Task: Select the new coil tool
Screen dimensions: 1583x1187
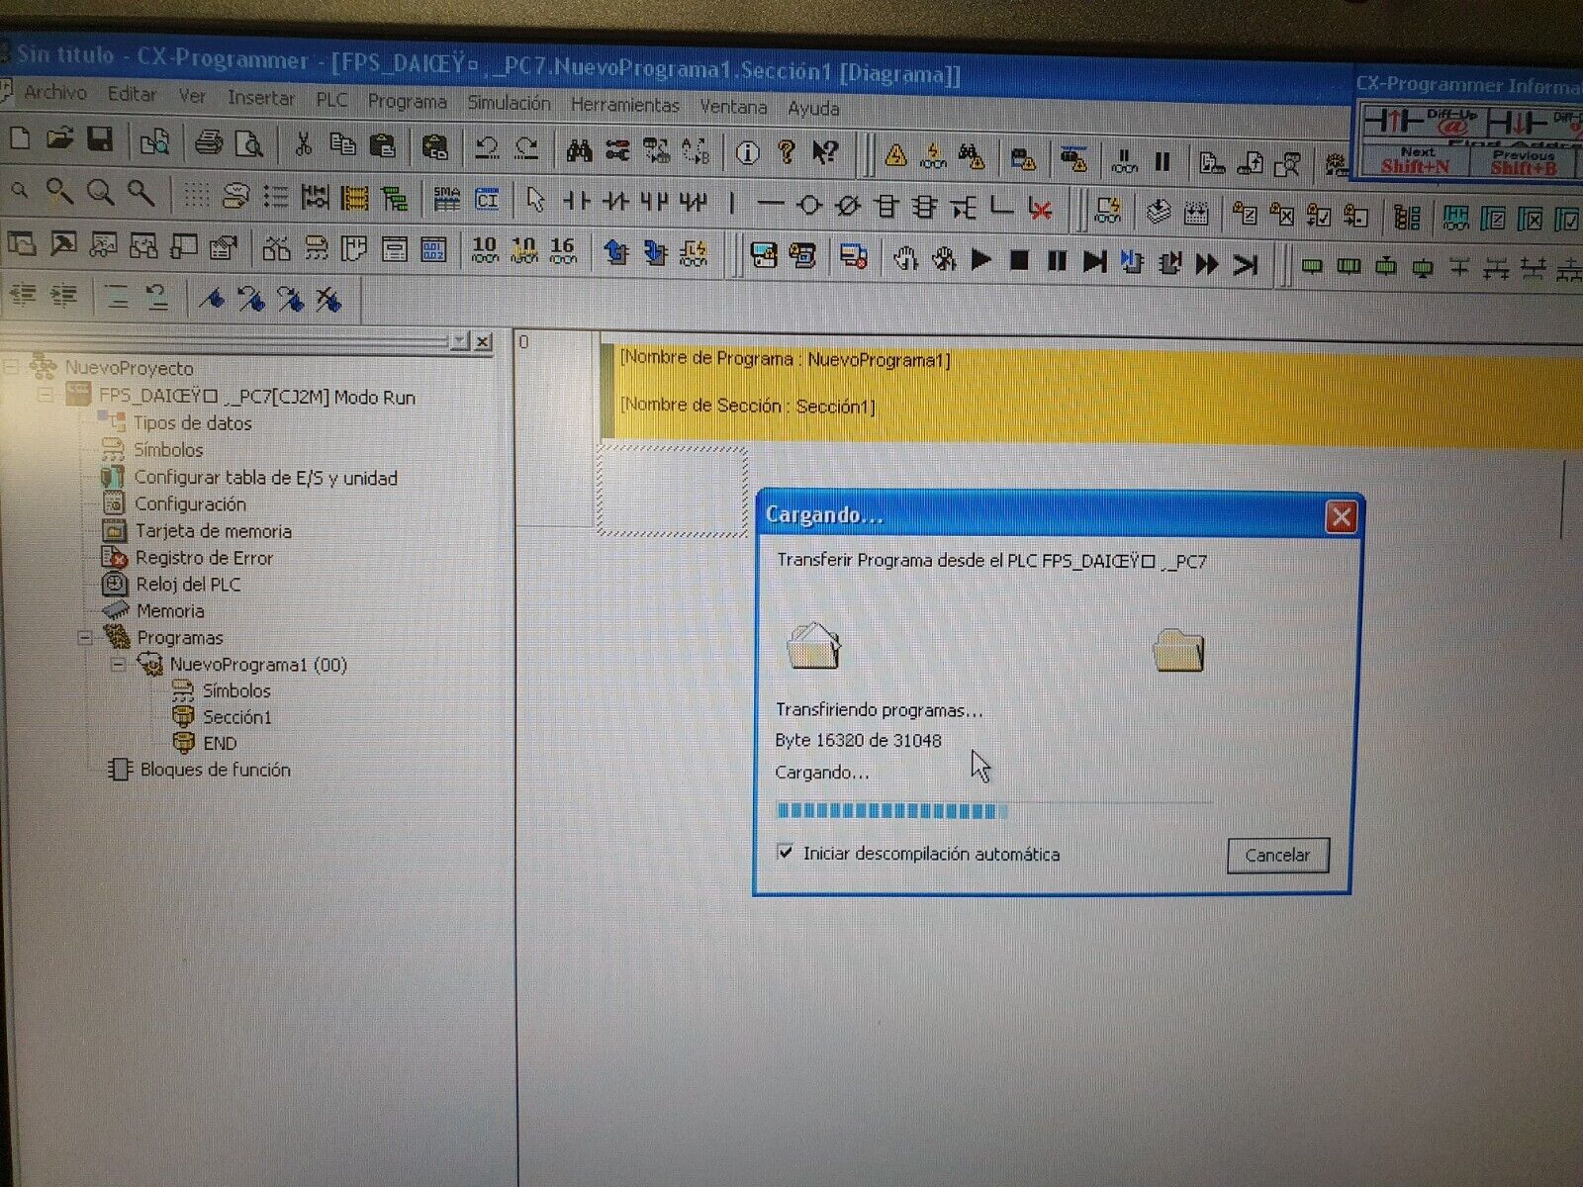Action: coord(808,206)
